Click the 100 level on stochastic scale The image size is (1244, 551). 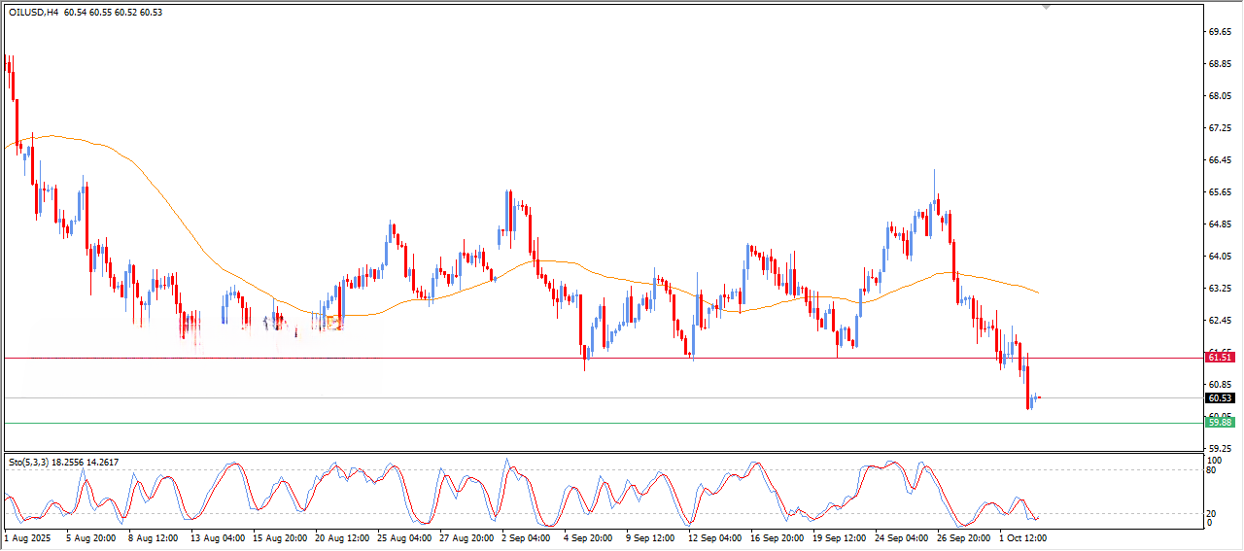pyautogui.click(x=1214, y=460)
